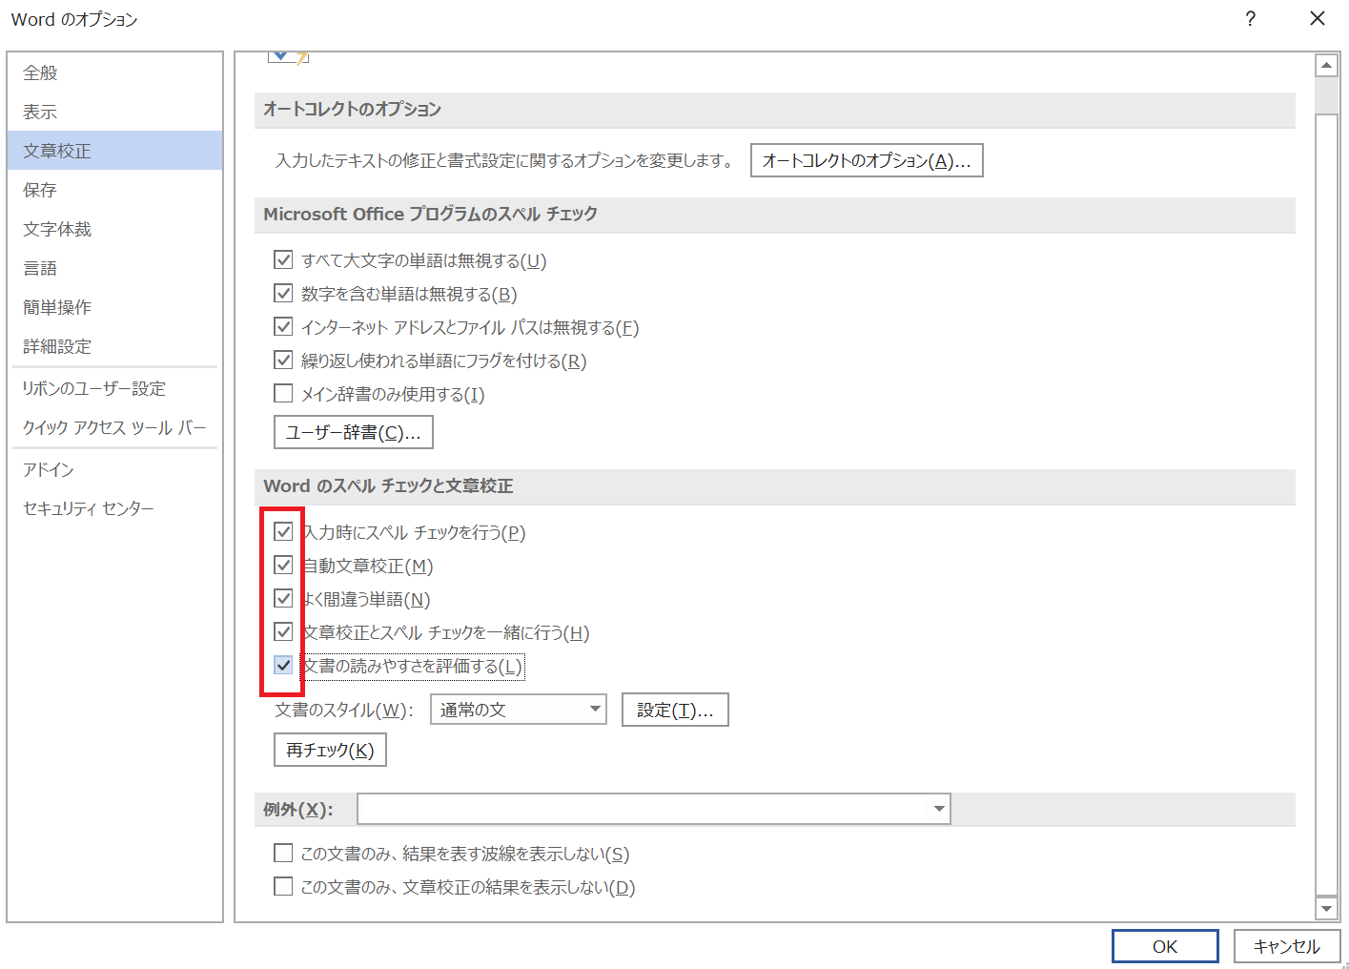Open リボンのユーザー設定 category
This screenshot has height=969, width=1349.
114,388
